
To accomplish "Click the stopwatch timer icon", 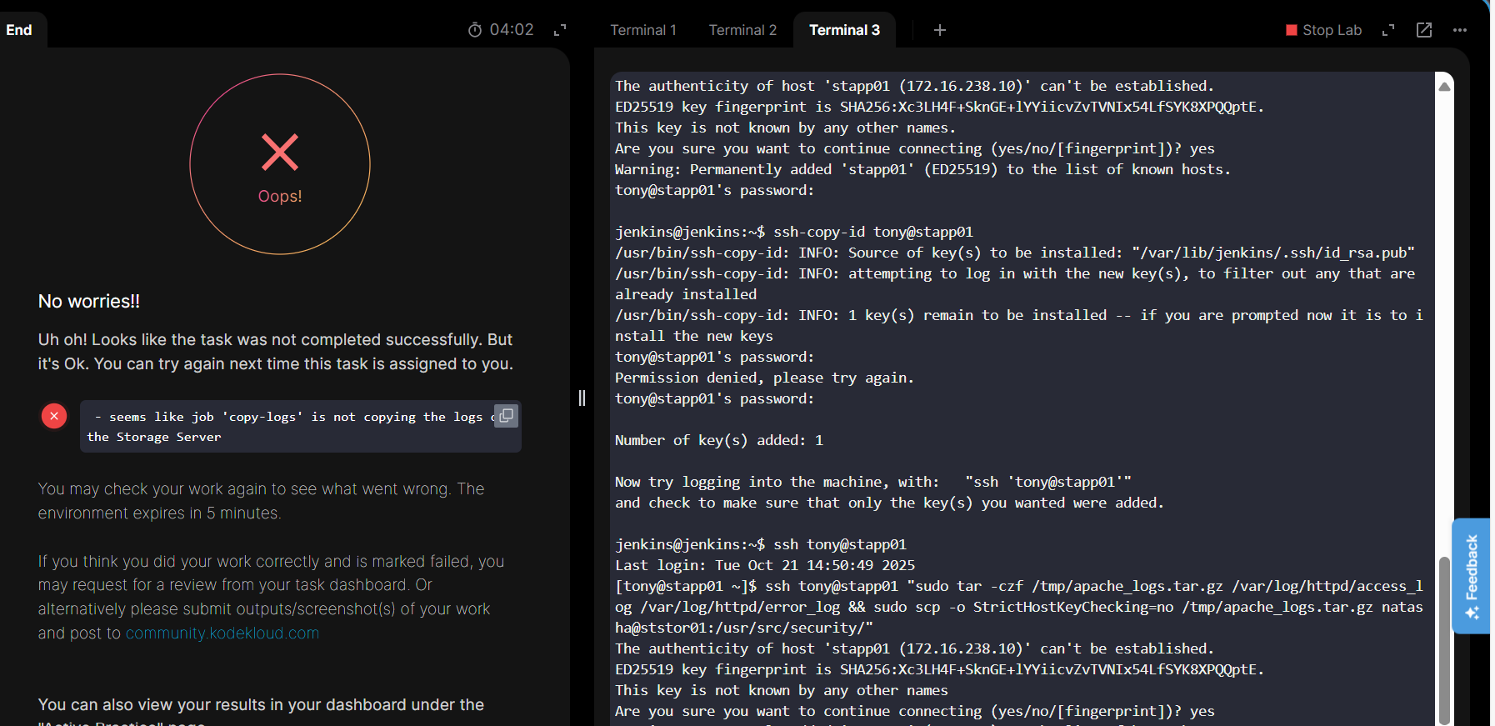I will (x=475, y=30).
